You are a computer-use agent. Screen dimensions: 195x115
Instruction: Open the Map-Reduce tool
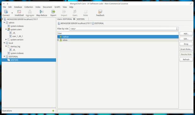point(42,13)
